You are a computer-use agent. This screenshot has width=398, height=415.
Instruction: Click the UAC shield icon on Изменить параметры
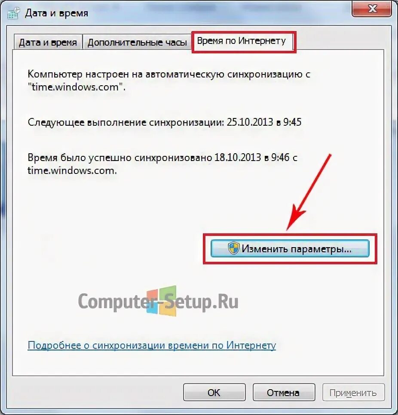[x=234, y=248]
